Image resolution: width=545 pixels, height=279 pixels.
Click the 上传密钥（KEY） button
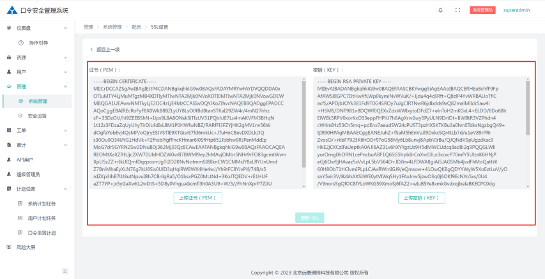422,198
